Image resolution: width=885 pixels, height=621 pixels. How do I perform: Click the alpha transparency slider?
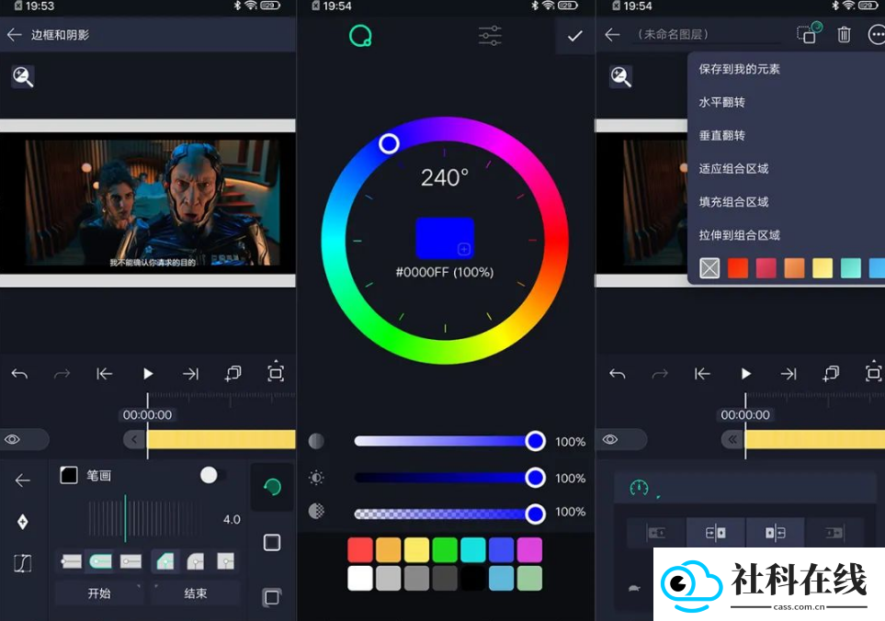coord(448,514)
